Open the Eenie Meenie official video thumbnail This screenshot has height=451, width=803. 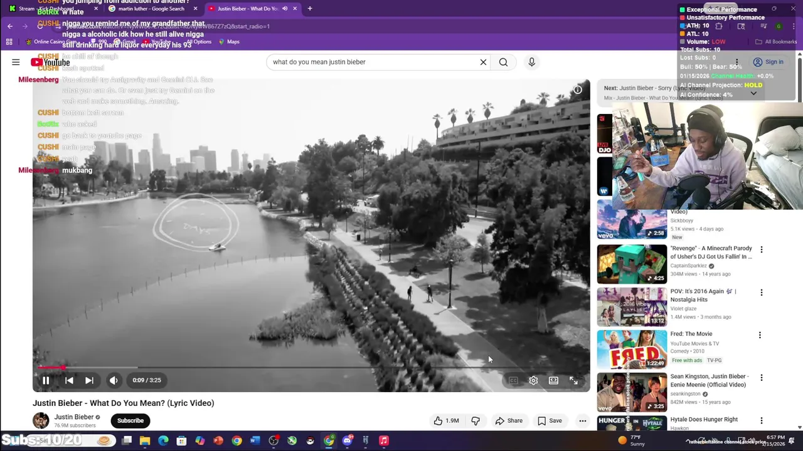click(632, 392)
